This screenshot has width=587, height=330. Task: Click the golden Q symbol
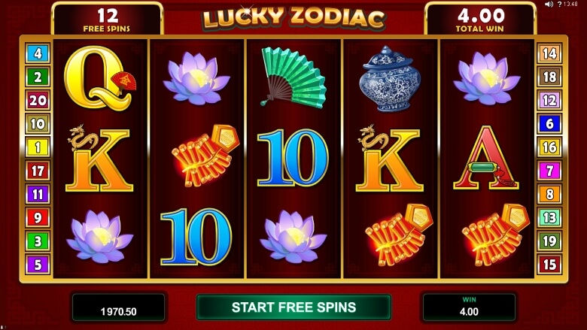click(x=99, y=78)
